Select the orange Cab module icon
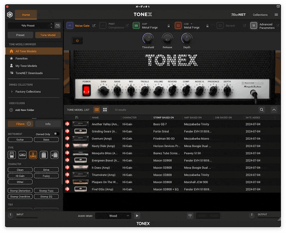Screen dimensions: 286x233 (178, 26)
